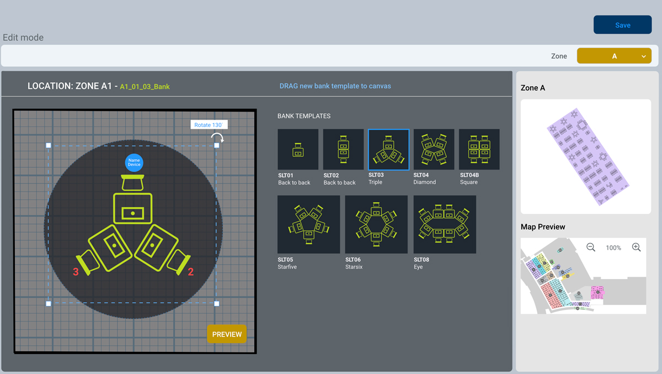The image size is (662, 374).
Task: Select the SLT04 Diamond template
Action: pyautogui.click(x=434, y=149)
